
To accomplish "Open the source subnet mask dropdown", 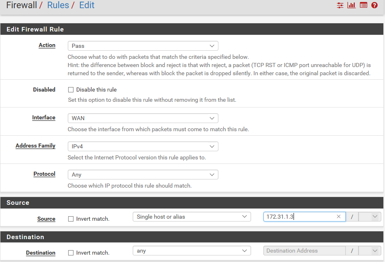I will (x=369, y=217).
